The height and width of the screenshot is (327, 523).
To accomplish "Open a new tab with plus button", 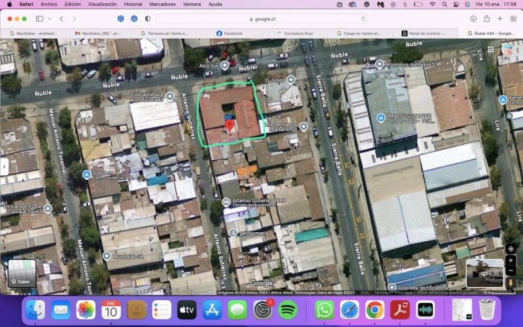I will [499, 19].
